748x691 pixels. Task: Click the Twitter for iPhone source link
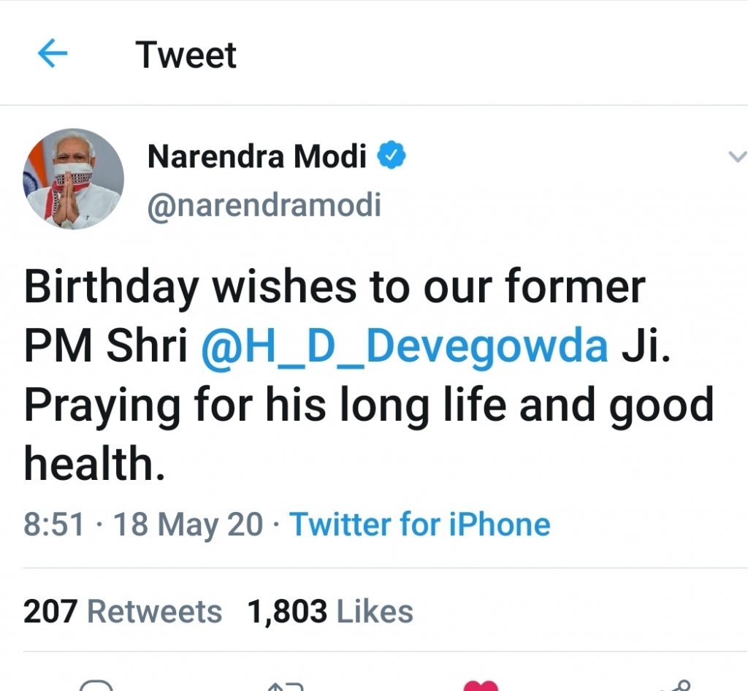pyautogui.click(x=420, y=524)
